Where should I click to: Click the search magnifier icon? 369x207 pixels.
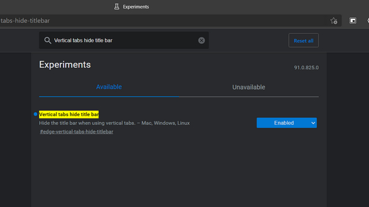pyautogui.click(x=47, y=40)
